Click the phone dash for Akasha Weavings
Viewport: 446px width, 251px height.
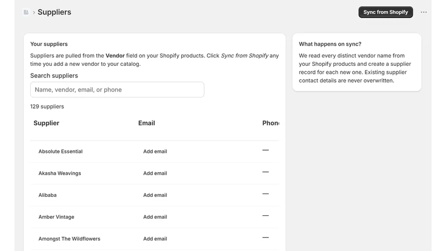coord(265,172)
